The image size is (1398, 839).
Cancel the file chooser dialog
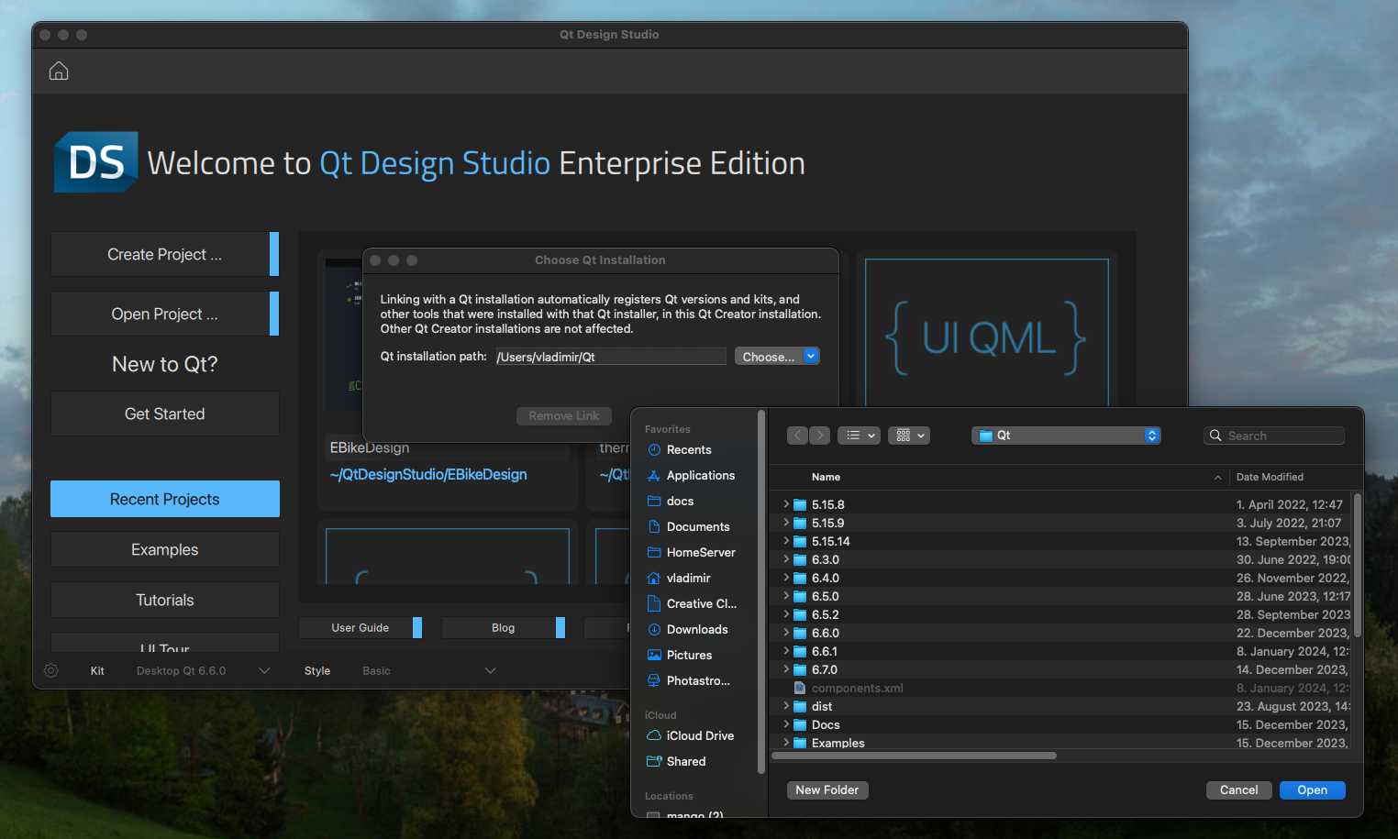pos(1239,790)
